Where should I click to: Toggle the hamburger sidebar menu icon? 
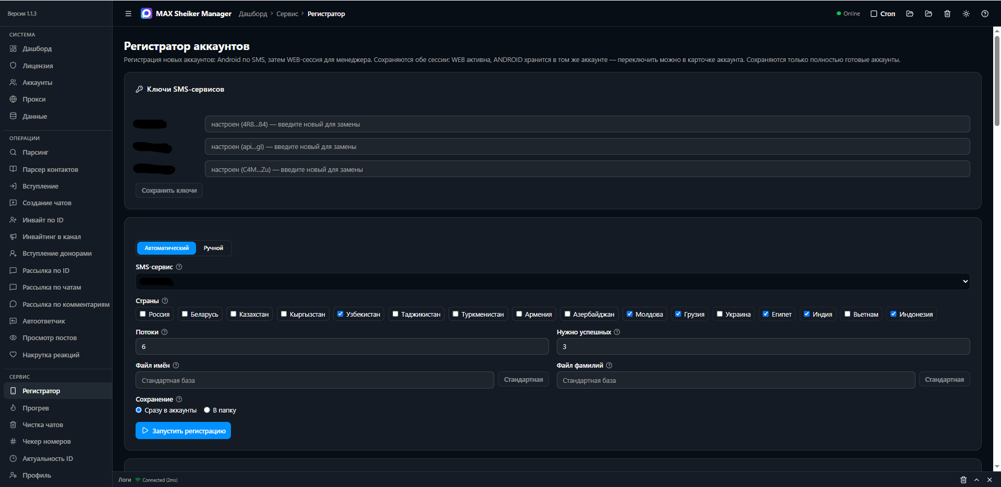tap(128, 14)
